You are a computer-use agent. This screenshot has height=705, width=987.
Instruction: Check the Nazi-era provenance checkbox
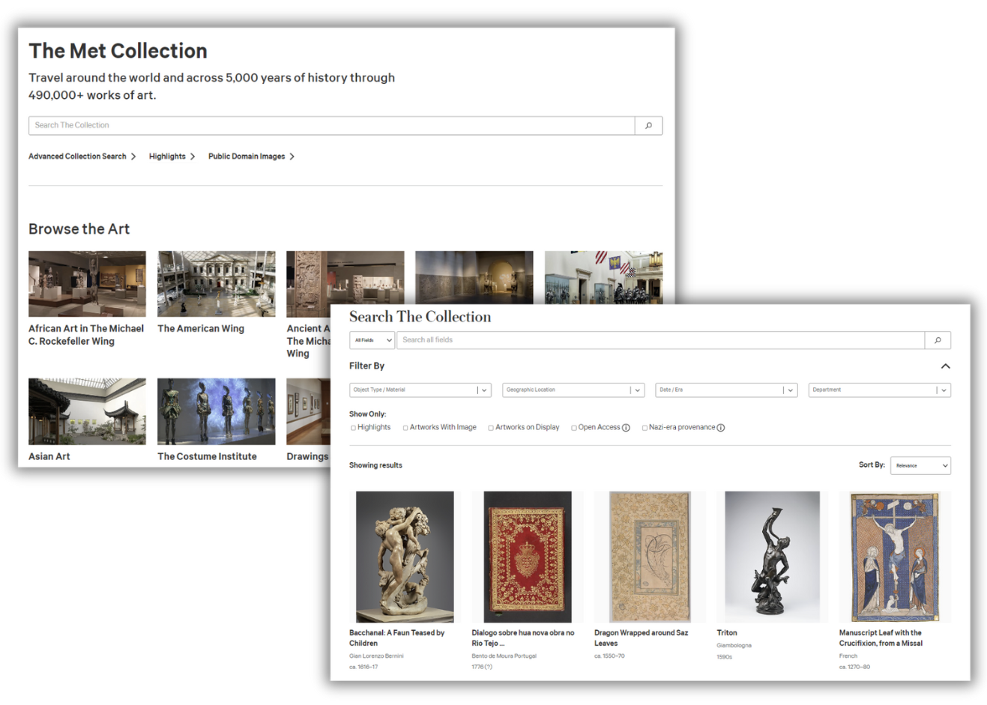coord(645,428)
